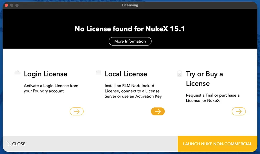Launch Nuke Non-Commercial
Image resolution: width=260 pixels, height=154 pixels.
217,144
